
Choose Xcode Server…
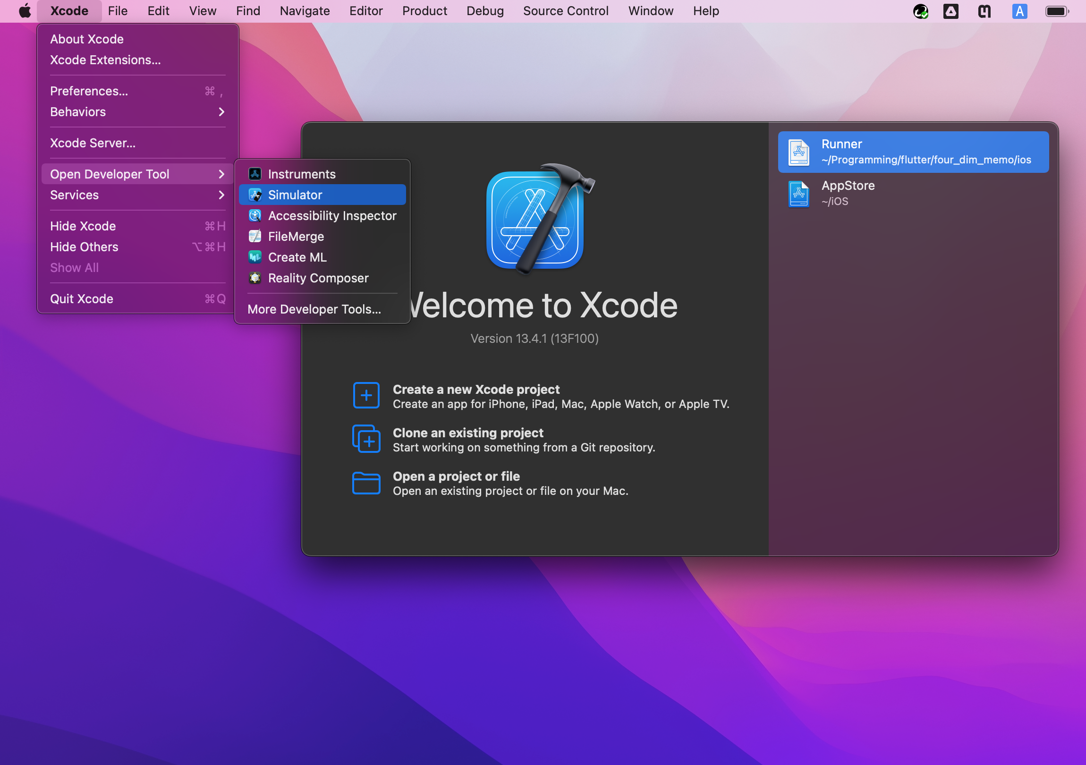coord(137,144)
